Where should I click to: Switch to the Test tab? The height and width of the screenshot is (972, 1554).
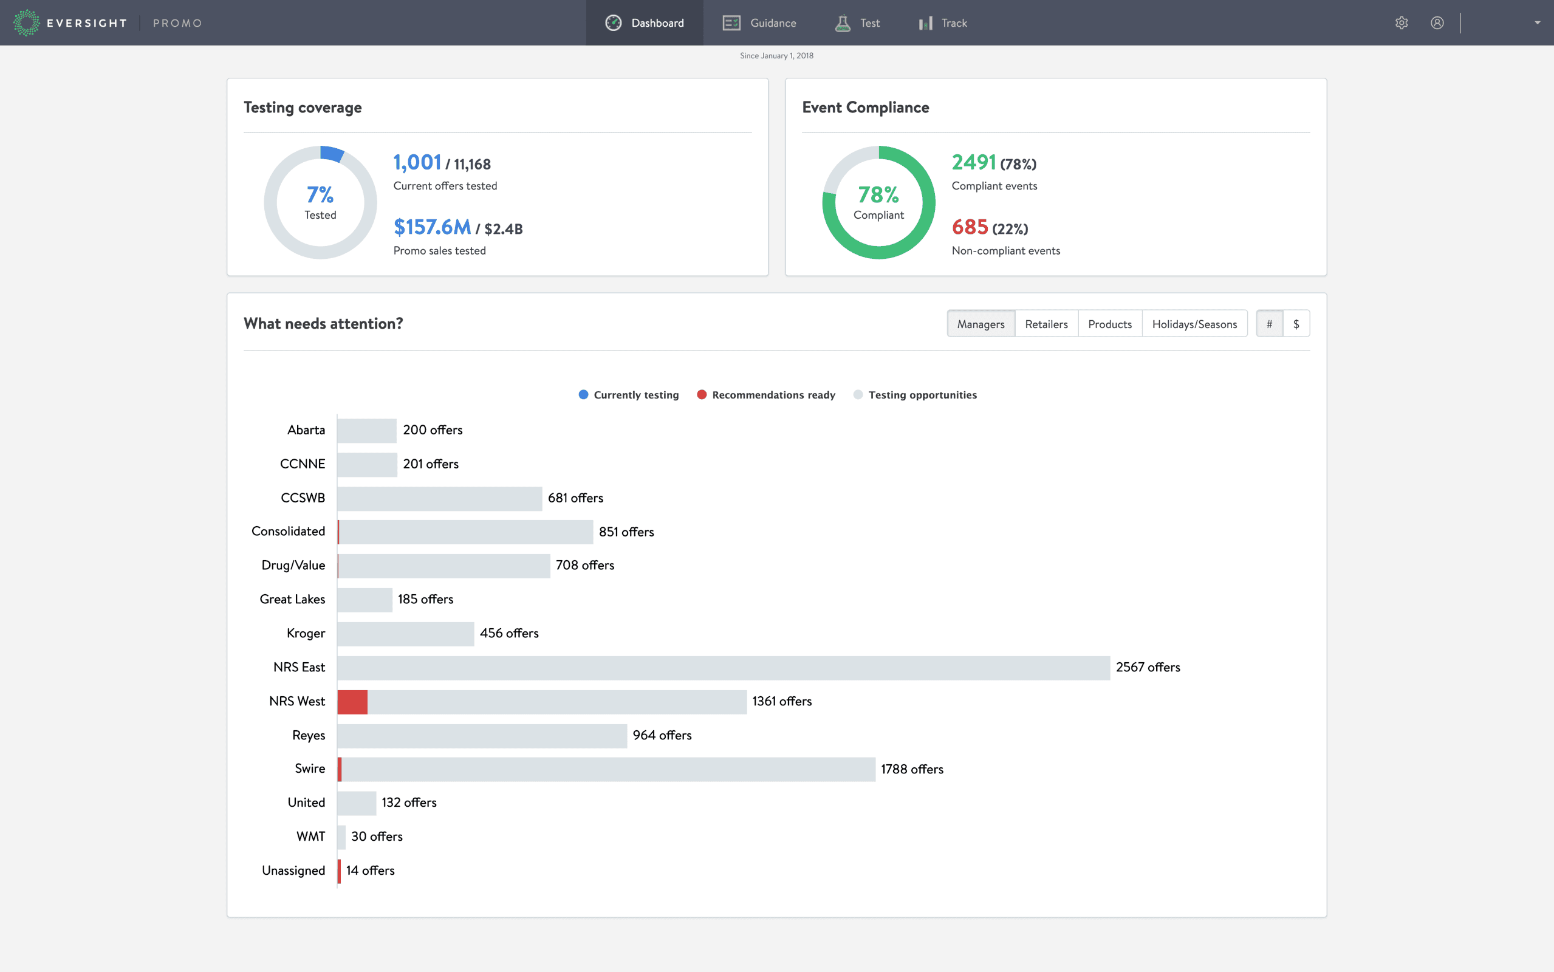click(857, 22)
